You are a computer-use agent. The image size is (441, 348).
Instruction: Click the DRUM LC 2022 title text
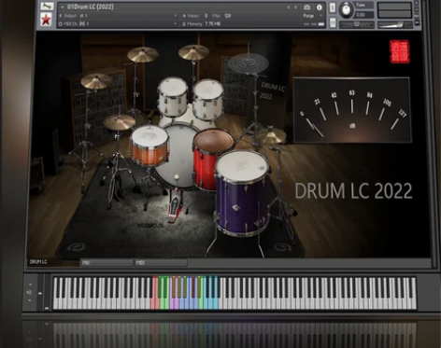(x=353, y=190)
